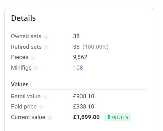The height and width of the screenshot is (131, 163).
Task: Click the Current value label text
Action: pos(28,117)
